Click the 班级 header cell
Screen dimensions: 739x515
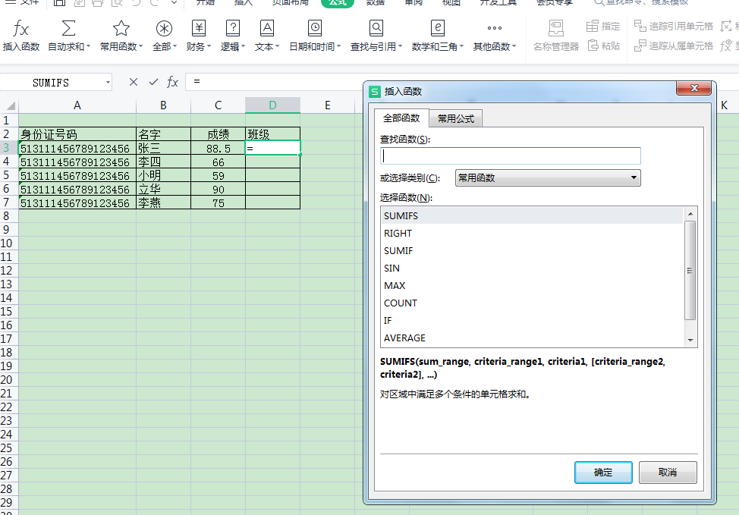272,134
